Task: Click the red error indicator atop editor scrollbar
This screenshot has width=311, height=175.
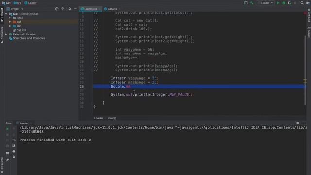Action: pos(305,13)
